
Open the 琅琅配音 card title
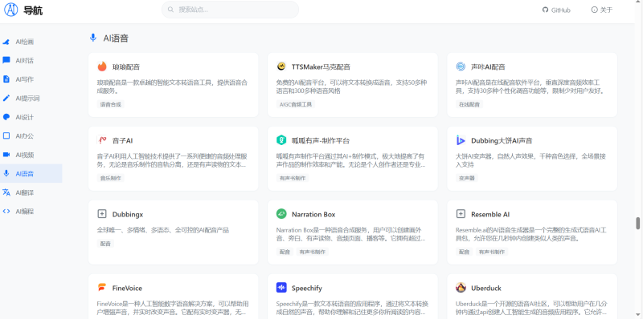click(126, 67)
